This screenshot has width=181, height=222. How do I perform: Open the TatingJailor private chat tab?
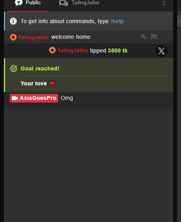coord(79,3)
